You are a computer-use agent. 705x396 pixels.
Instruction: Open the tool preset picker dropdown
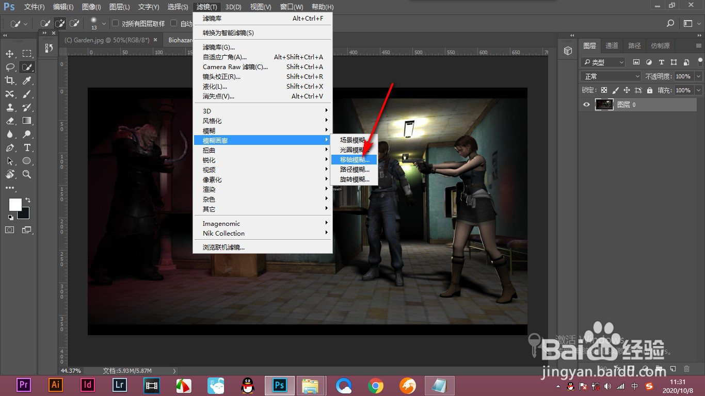point(20,23)
